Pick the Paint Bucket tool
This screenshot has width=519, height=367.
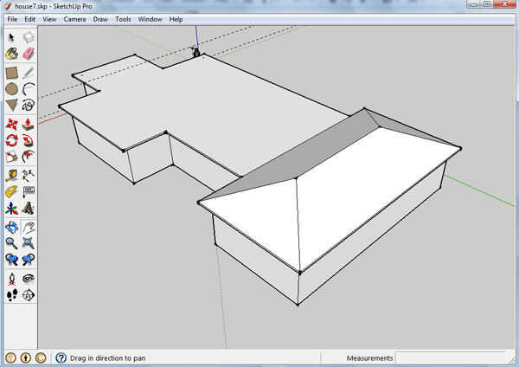pos(11,54)
